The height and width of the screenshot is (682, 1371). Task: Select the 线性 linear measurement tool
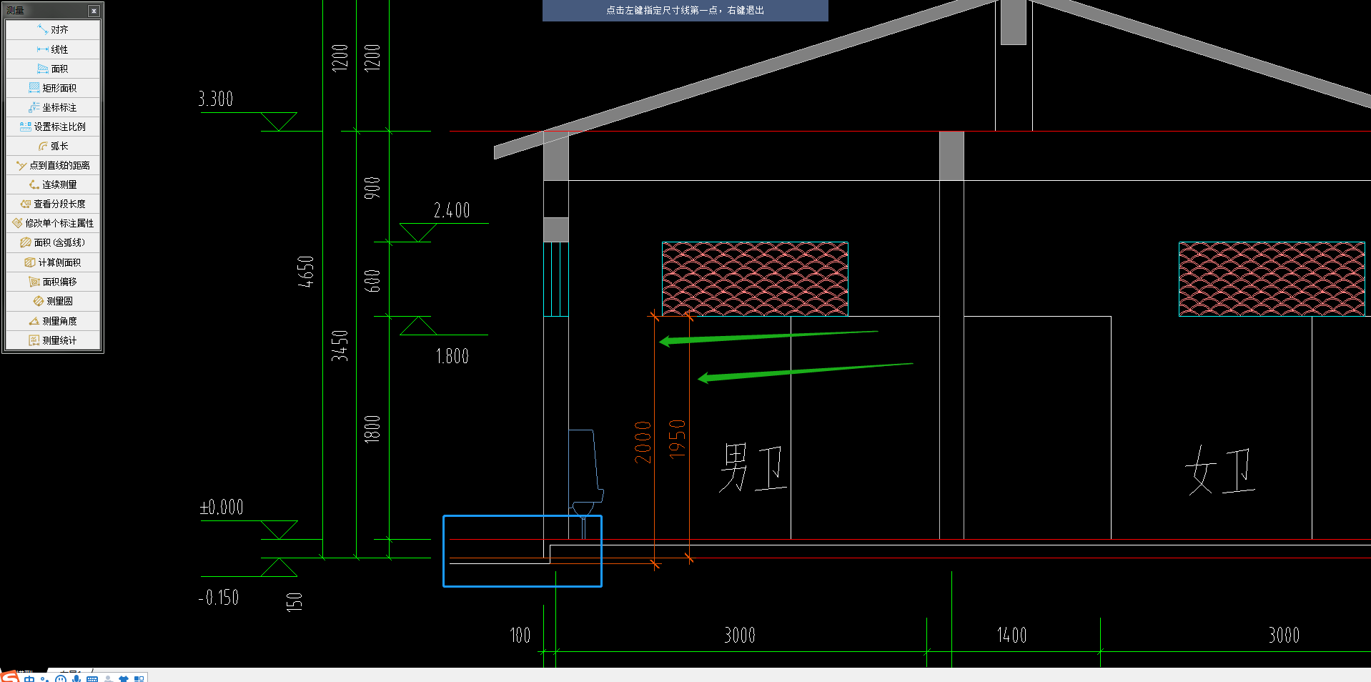coord(53,49)
